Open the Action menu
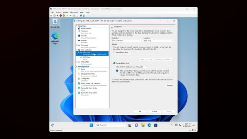Screen dimensions: 247x139 click(58, 12)
